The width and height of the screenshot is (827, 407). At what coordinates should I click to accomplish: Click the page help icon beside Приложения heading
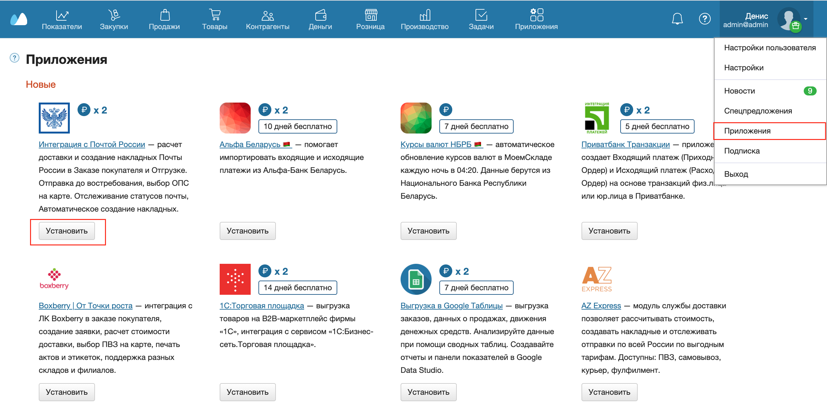(15, 58)
